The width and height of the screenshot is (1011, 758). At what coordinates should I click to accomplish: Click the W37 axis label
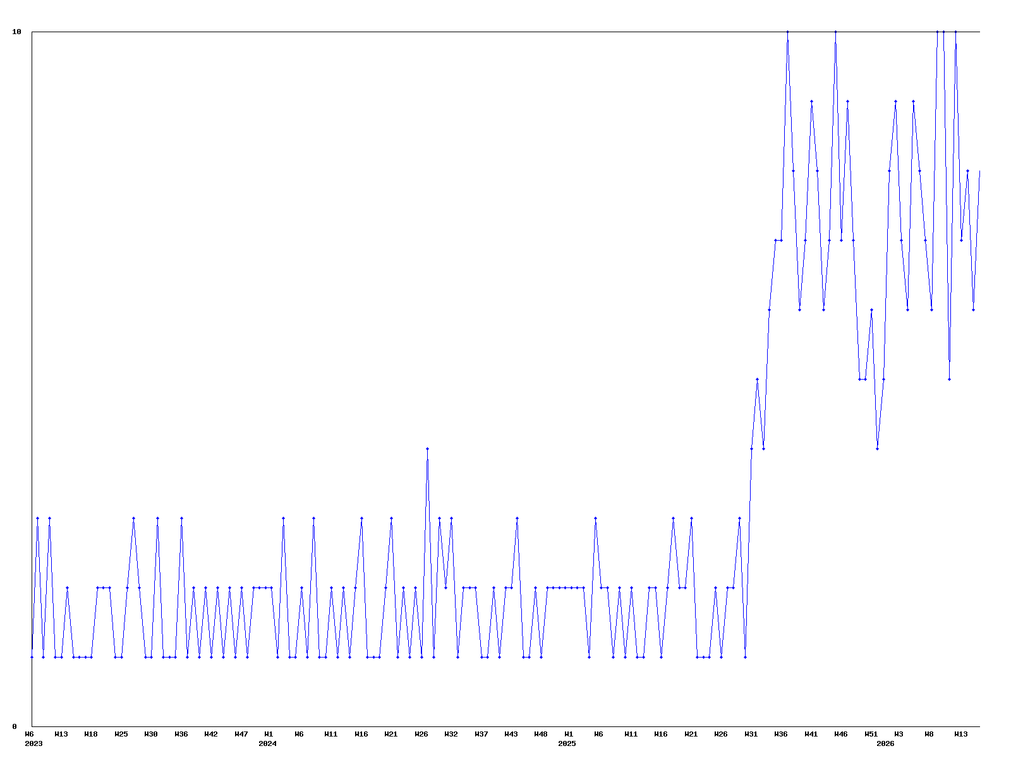[481, 734]
